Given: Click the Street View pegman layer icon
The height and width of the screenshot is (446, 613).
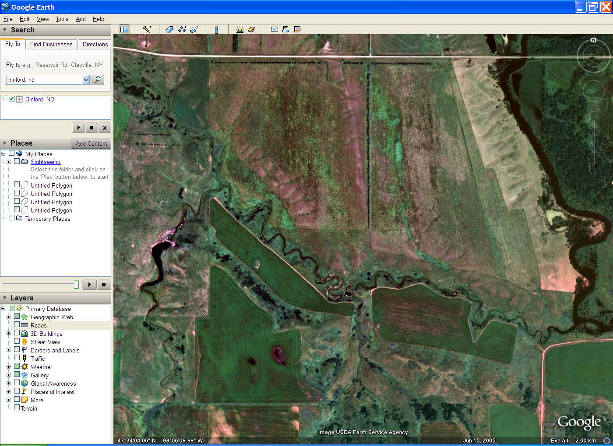Looking at the screenshot, I should (25, 341).
